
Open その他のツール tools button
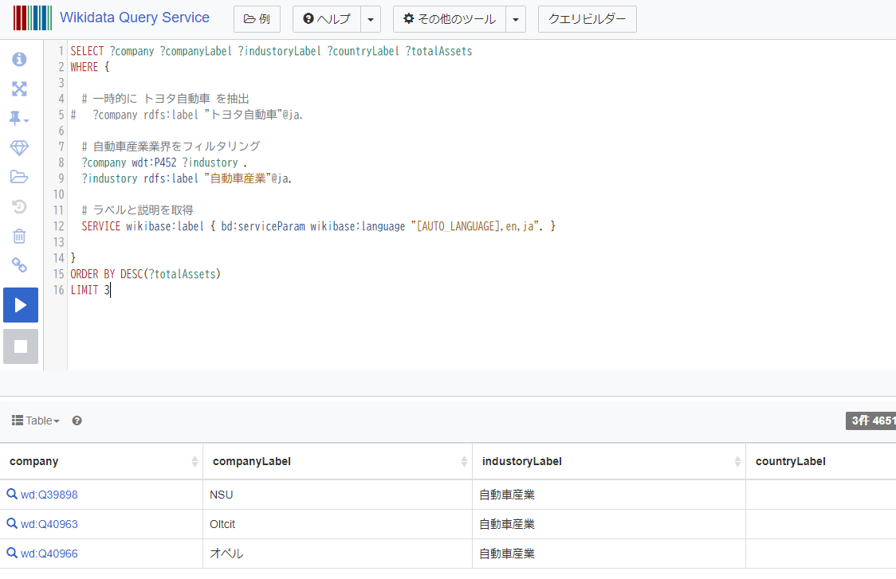(450, 19)
